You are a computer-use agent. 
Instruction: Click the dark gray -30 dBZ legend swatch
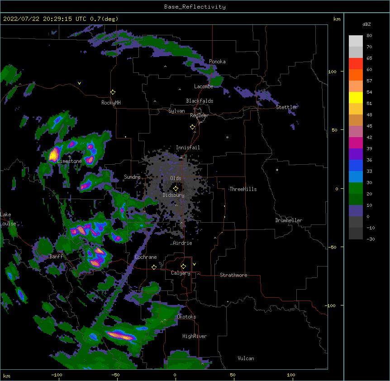(x=356, y=233)
